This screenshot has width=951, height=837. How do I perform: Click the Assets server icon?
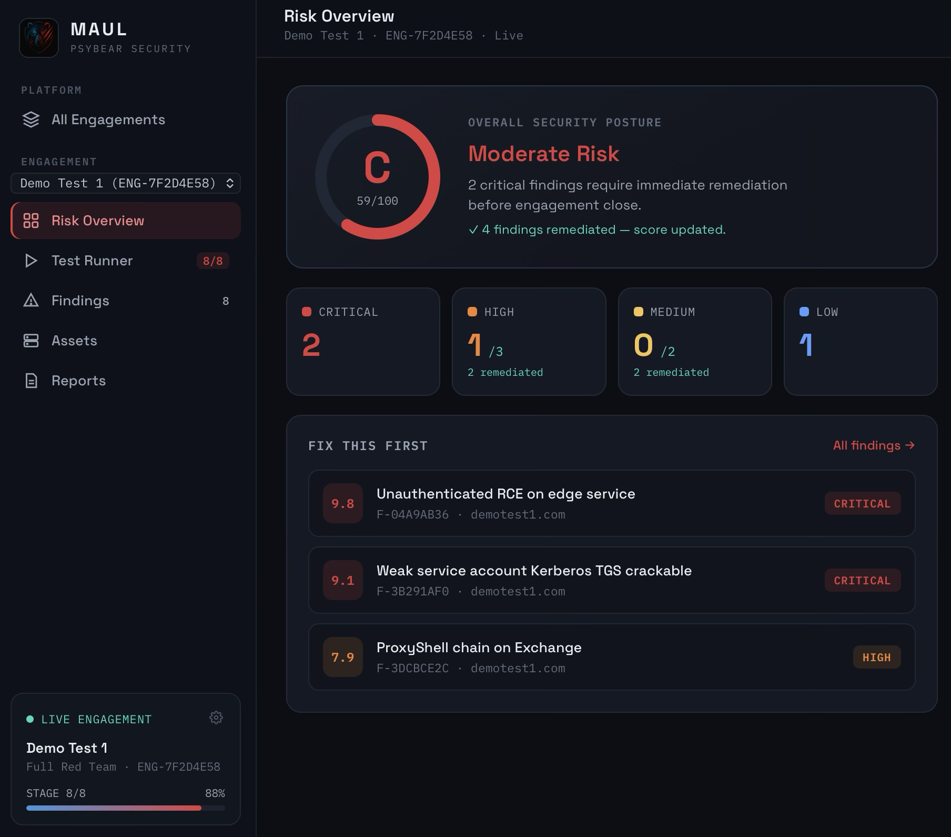coord(31,341)
